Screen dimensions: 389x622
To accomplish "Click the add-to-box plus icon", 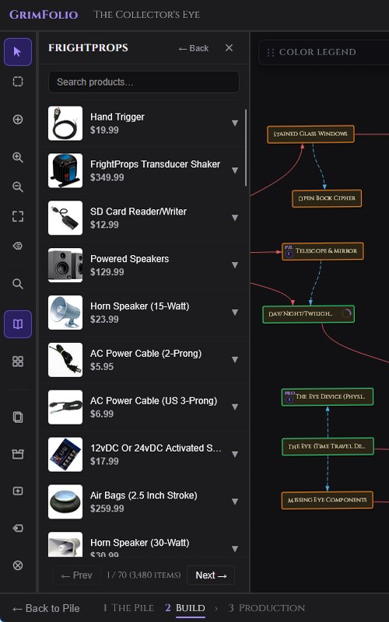I will (x=18, y=491).
